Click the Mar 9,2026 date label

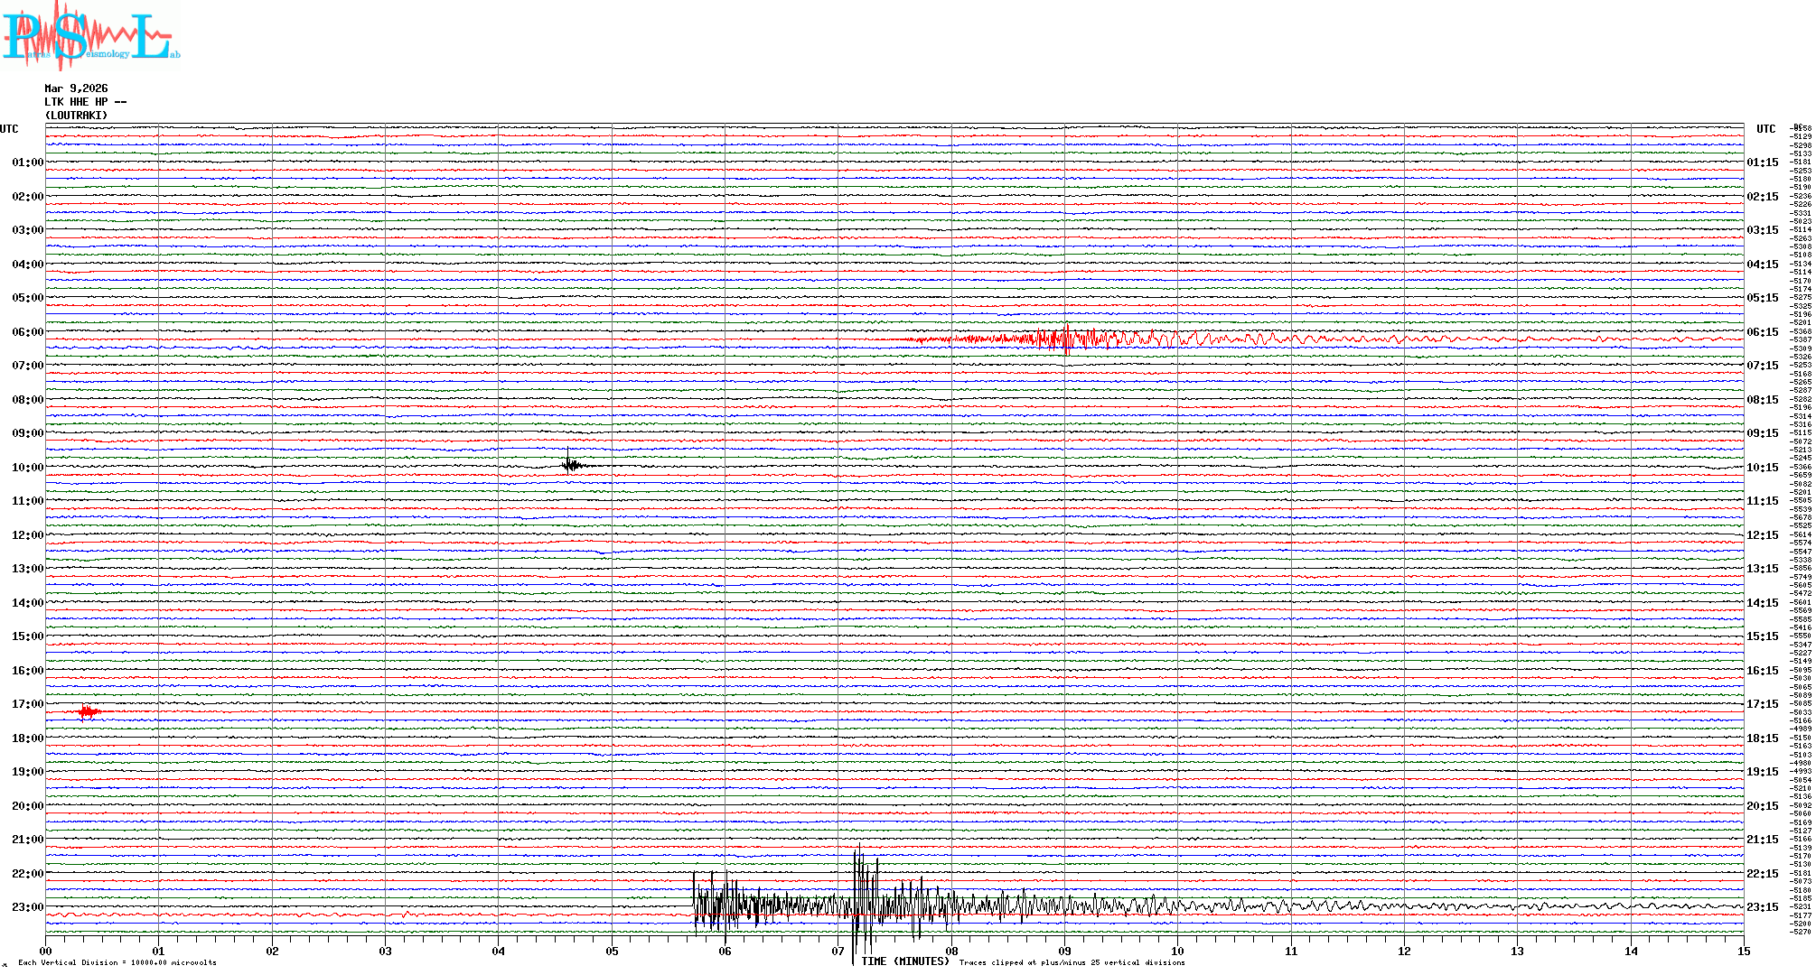(76, 88)
